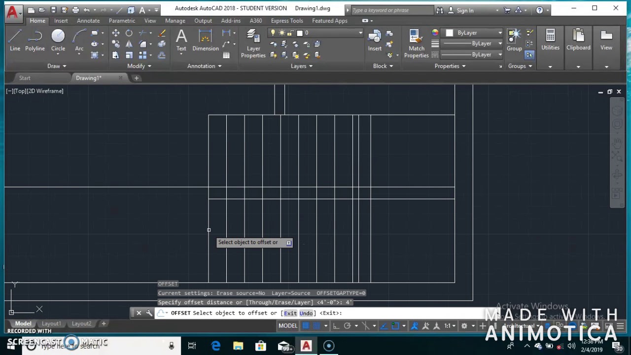The width and height of the screenshot is (631, 355).
Task: Switch to the Layout1 tab
Action: tap(51, 324)
